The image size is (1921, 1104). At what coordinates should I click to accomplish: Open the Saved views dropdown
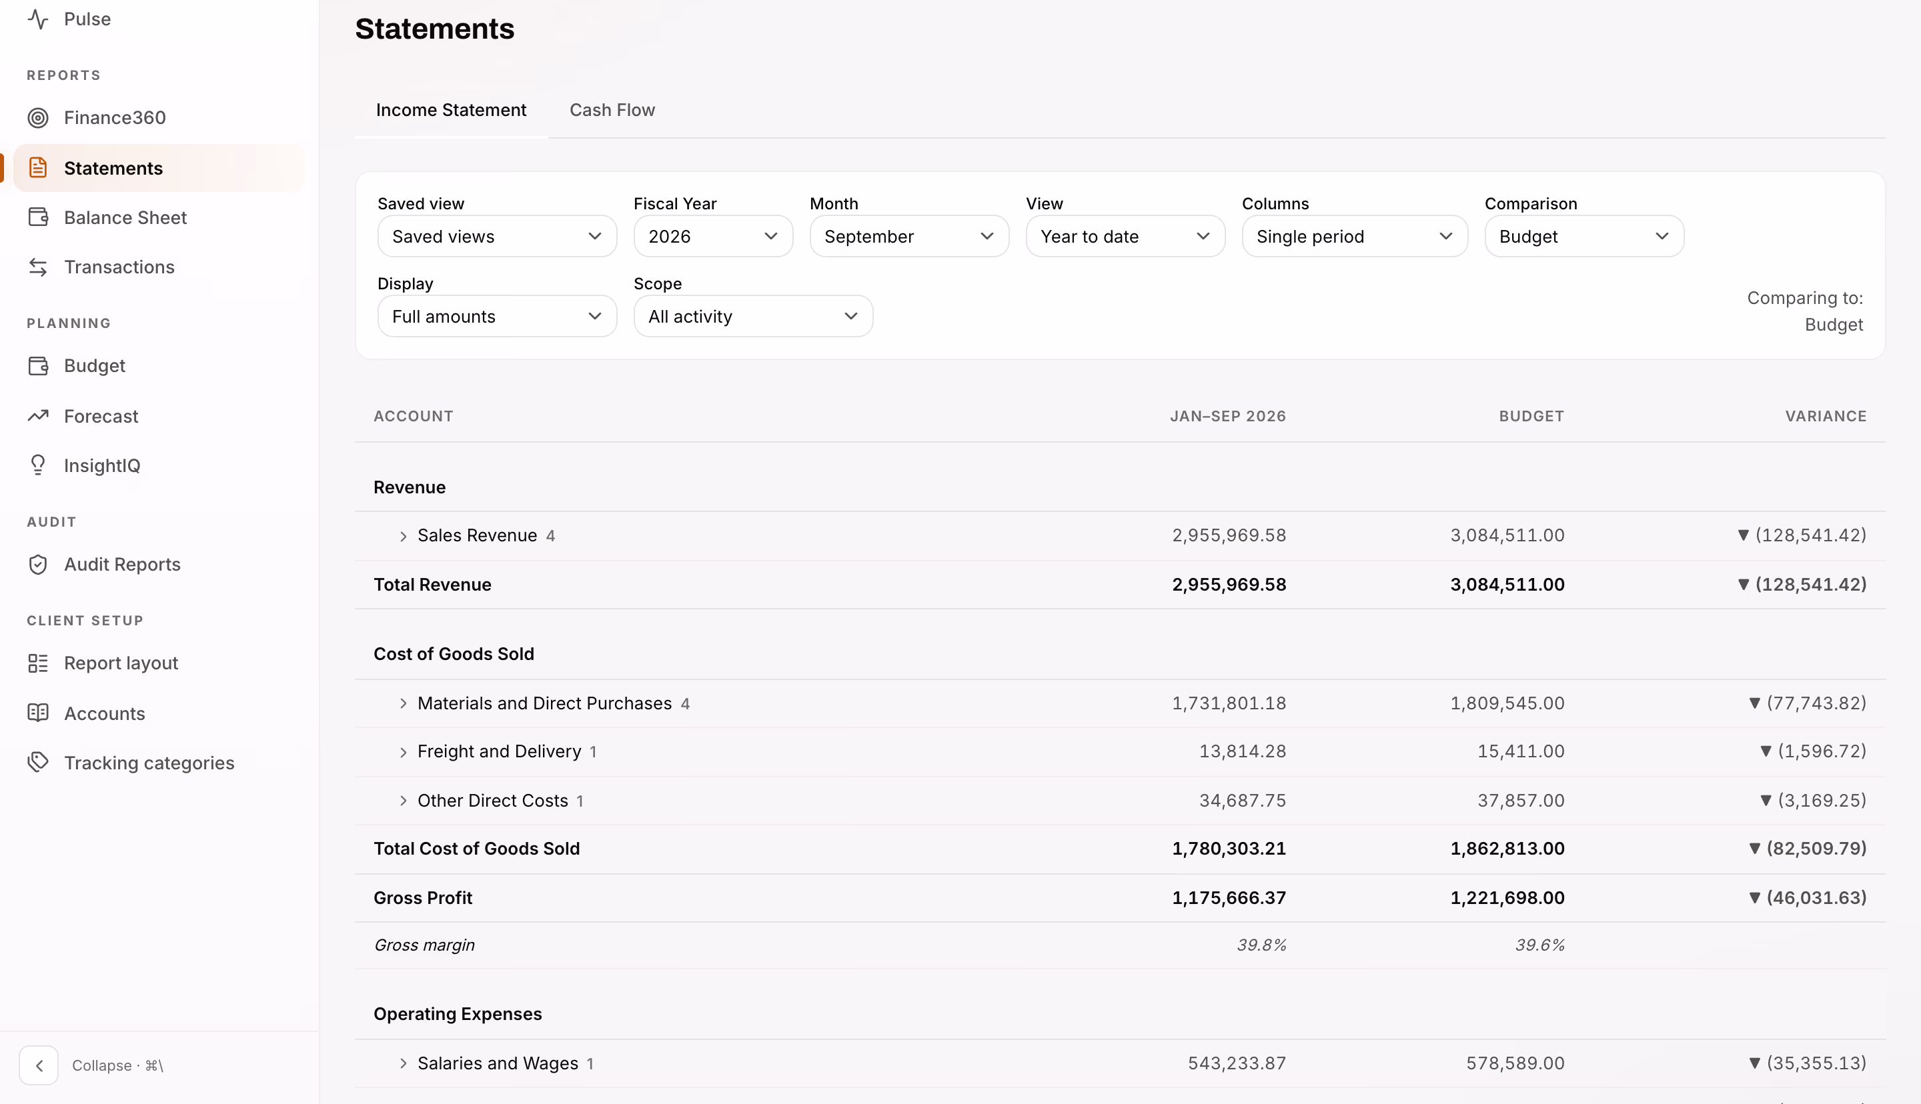click(x=497, y=237)
